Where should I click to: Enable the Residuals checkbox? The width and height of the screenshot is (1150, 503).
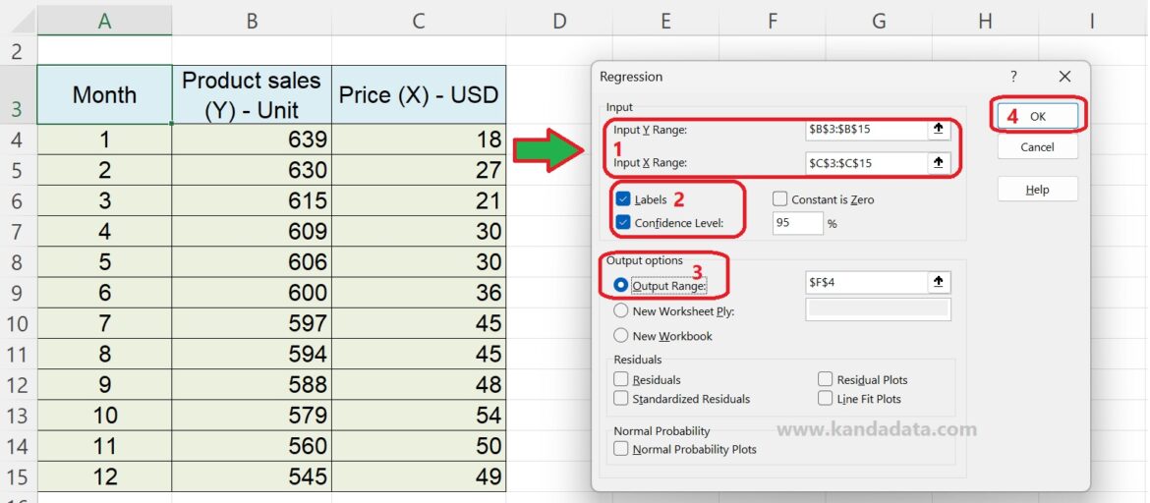point(621,379)
